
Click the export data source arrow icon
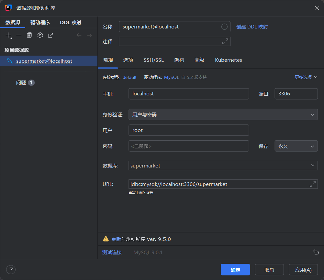pyautogui.click(x=50, y=35)
